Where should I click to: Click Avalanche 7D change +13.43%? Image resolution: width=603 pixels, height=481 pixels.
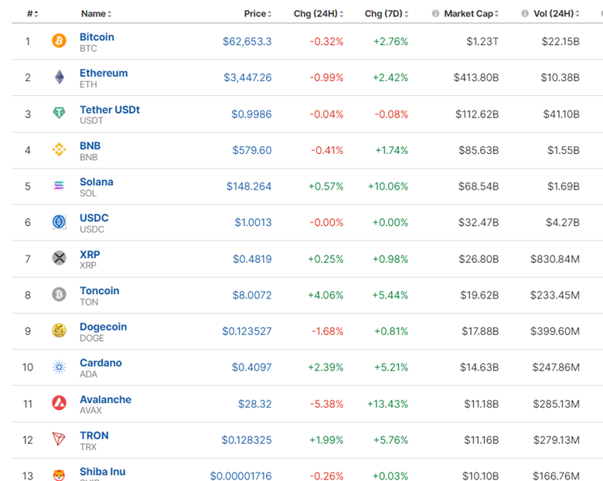(x=387, y=404)
